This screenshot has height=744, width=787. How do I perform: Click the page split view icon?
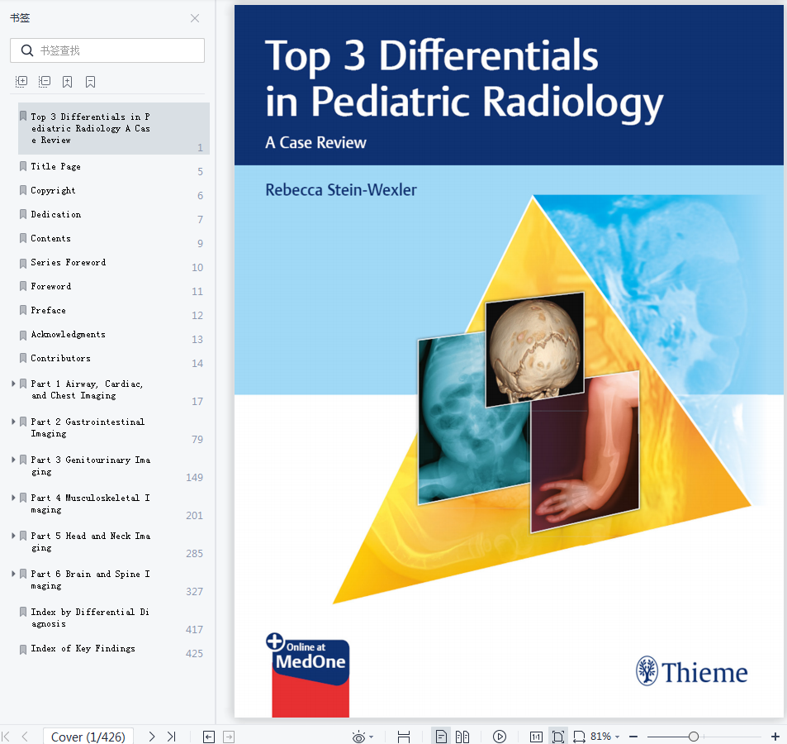click(x=404, y=737)
